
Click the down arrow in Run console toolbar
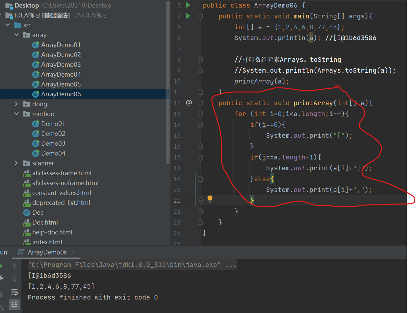pos(14,279)
